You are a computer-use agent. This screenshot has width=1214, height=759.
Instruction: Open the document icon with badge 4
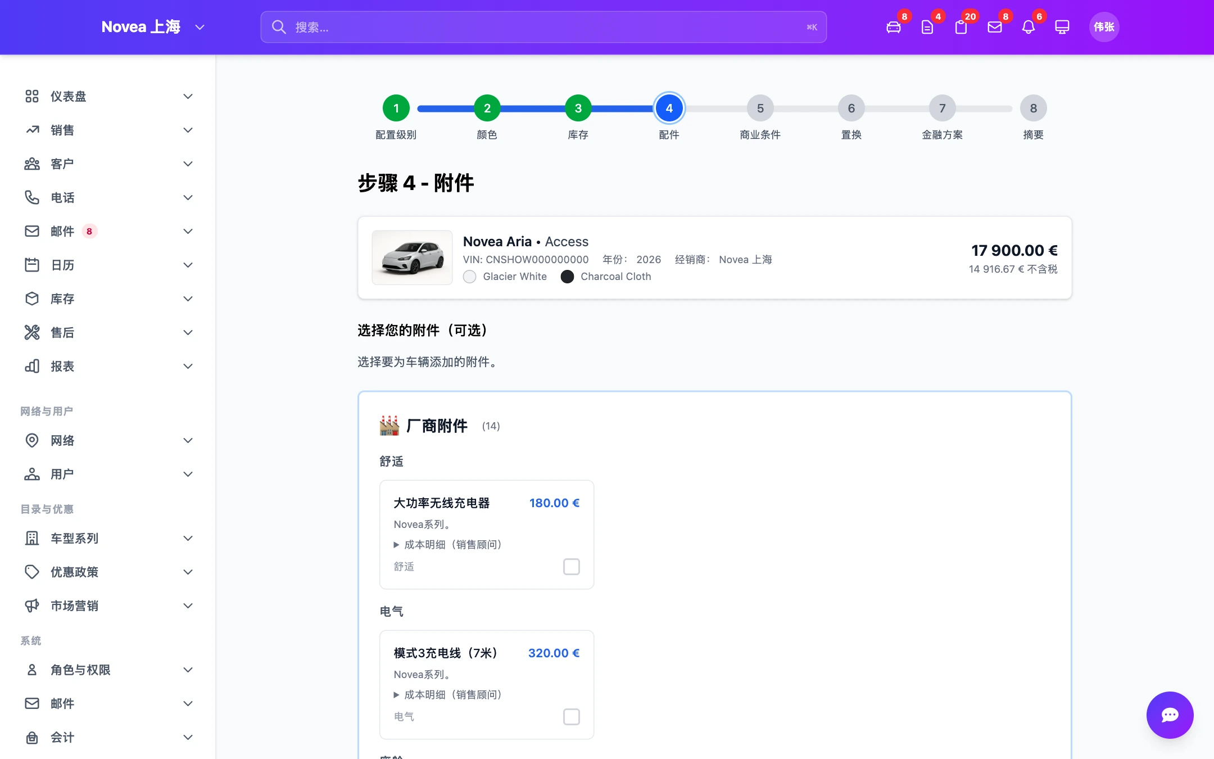pyautogui.click(x=927, y=27)
